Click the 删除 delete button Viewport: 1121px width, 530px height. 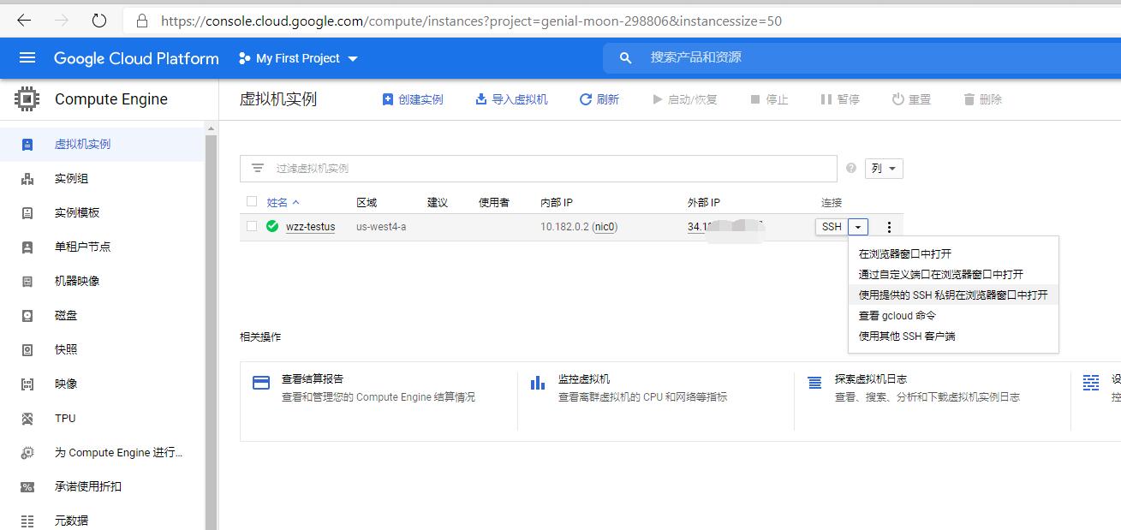point(982,99)
